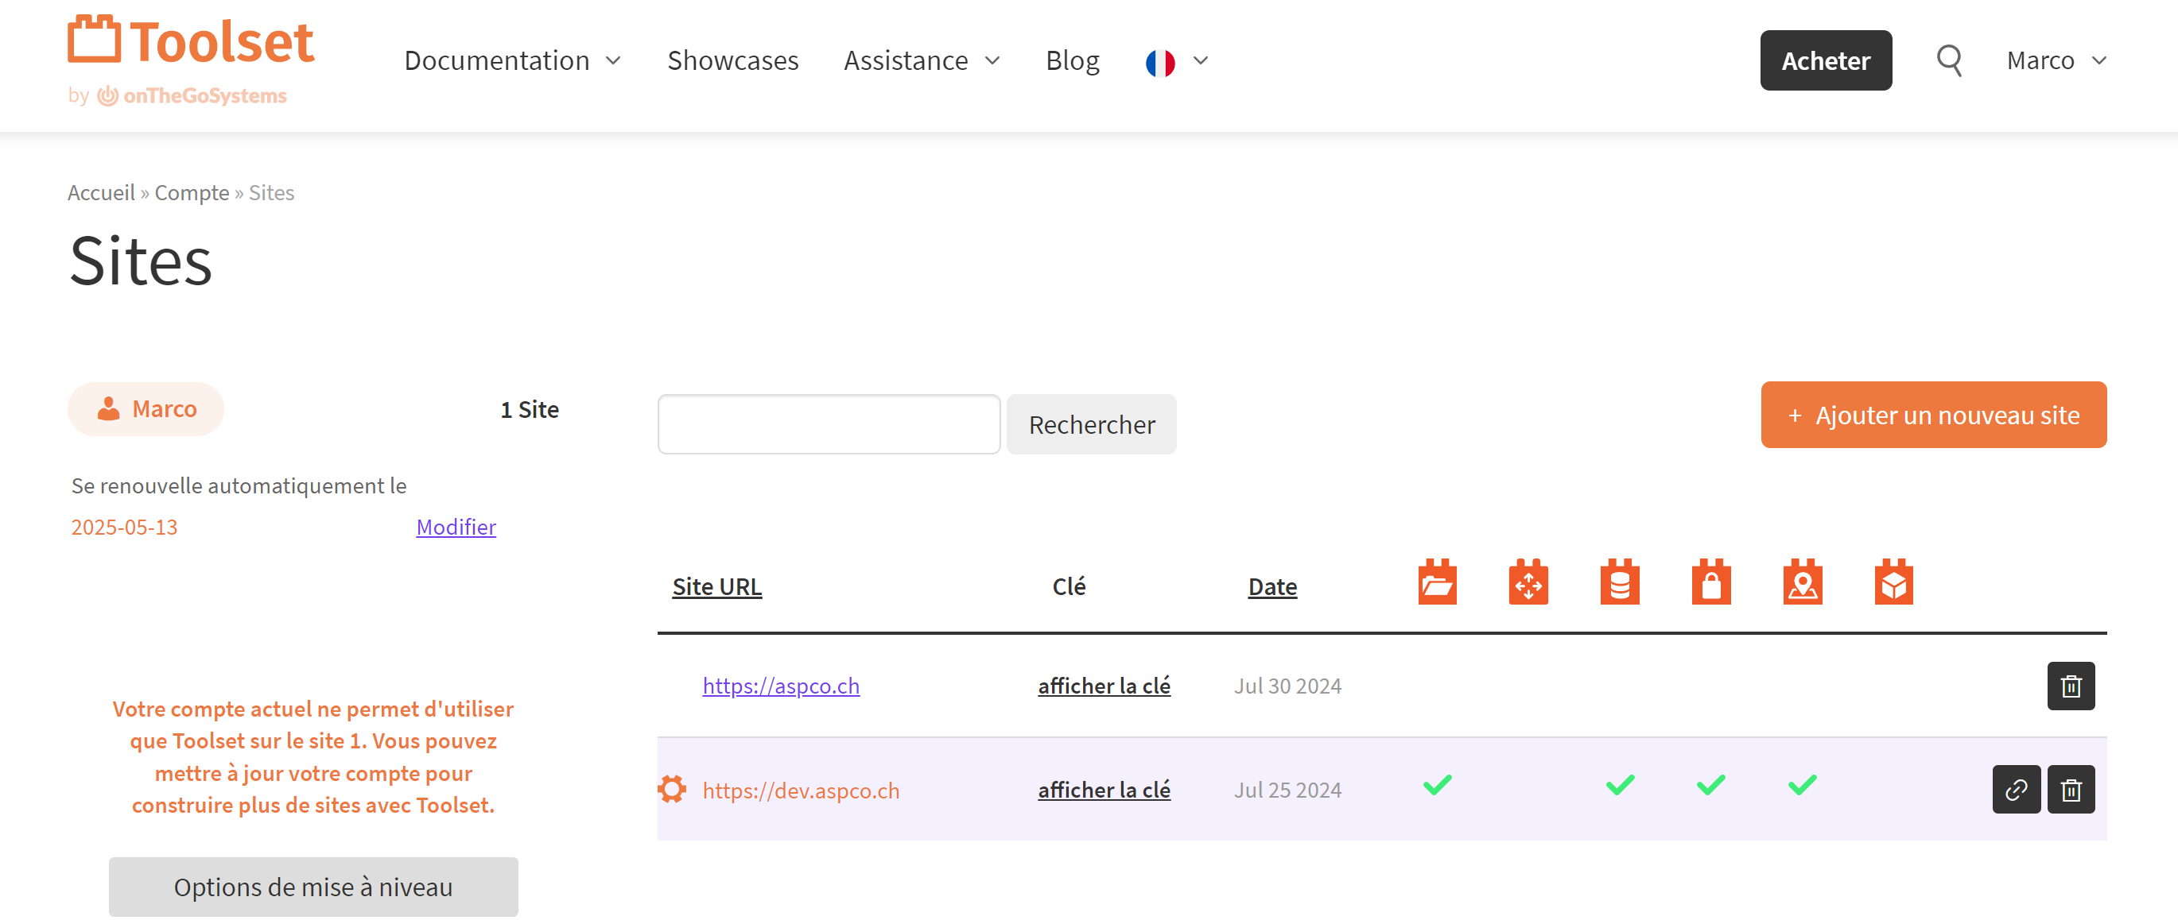Focus the site search text field

829,424
